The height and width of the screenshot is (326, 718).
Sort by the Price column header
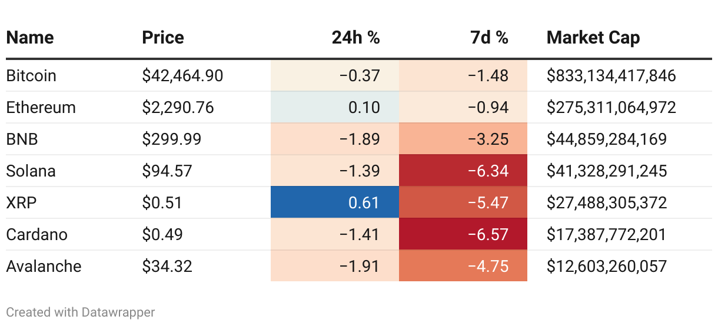(x=163, y=38)
